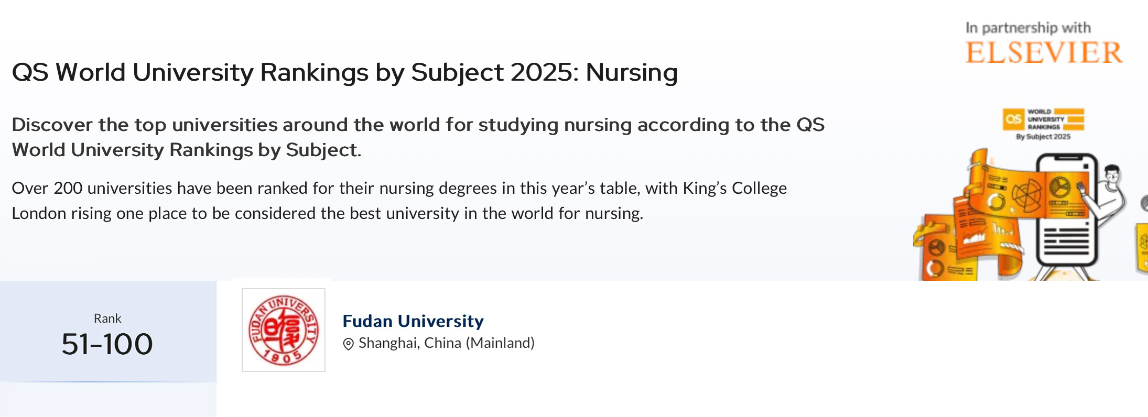Click the Fudan University crest logo
1148x417 pixels.
[x=284, y=330]
